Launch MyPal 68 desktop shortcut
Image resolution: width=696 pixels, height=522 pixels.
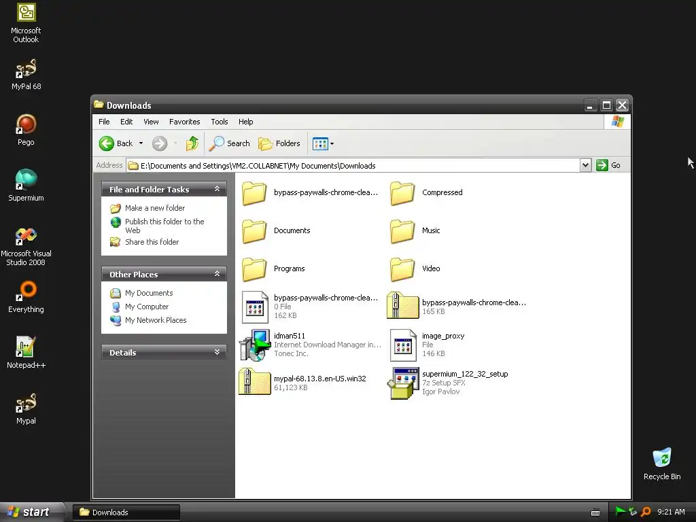[27, 75]
